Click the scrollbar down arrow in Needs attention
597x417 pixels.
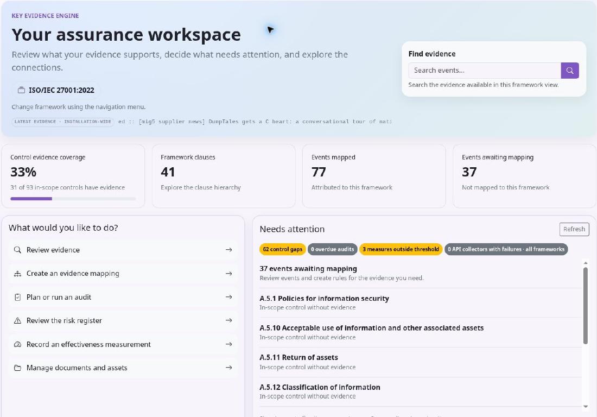pos(586,406)
